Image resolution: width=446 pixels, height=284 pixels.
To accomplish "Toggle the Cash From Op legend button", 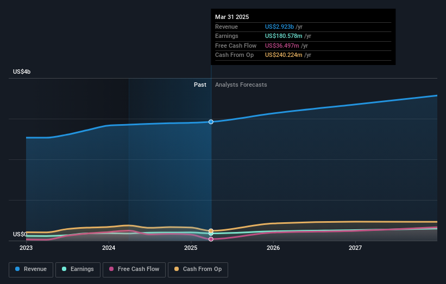I will pyautogui.click(x=198, y=269).
